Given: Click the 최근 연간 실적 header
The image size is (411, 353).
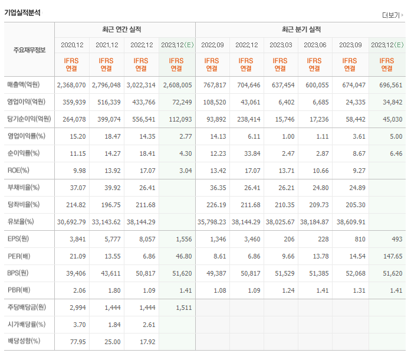Looking at the screenshot, I should (x=121, y=30).
